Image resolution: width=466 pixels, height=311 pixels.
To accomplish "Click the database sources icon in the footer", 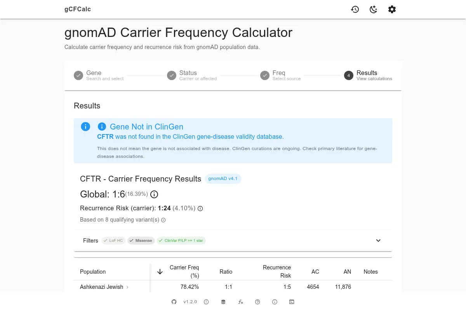I will [x=223, y=302].
